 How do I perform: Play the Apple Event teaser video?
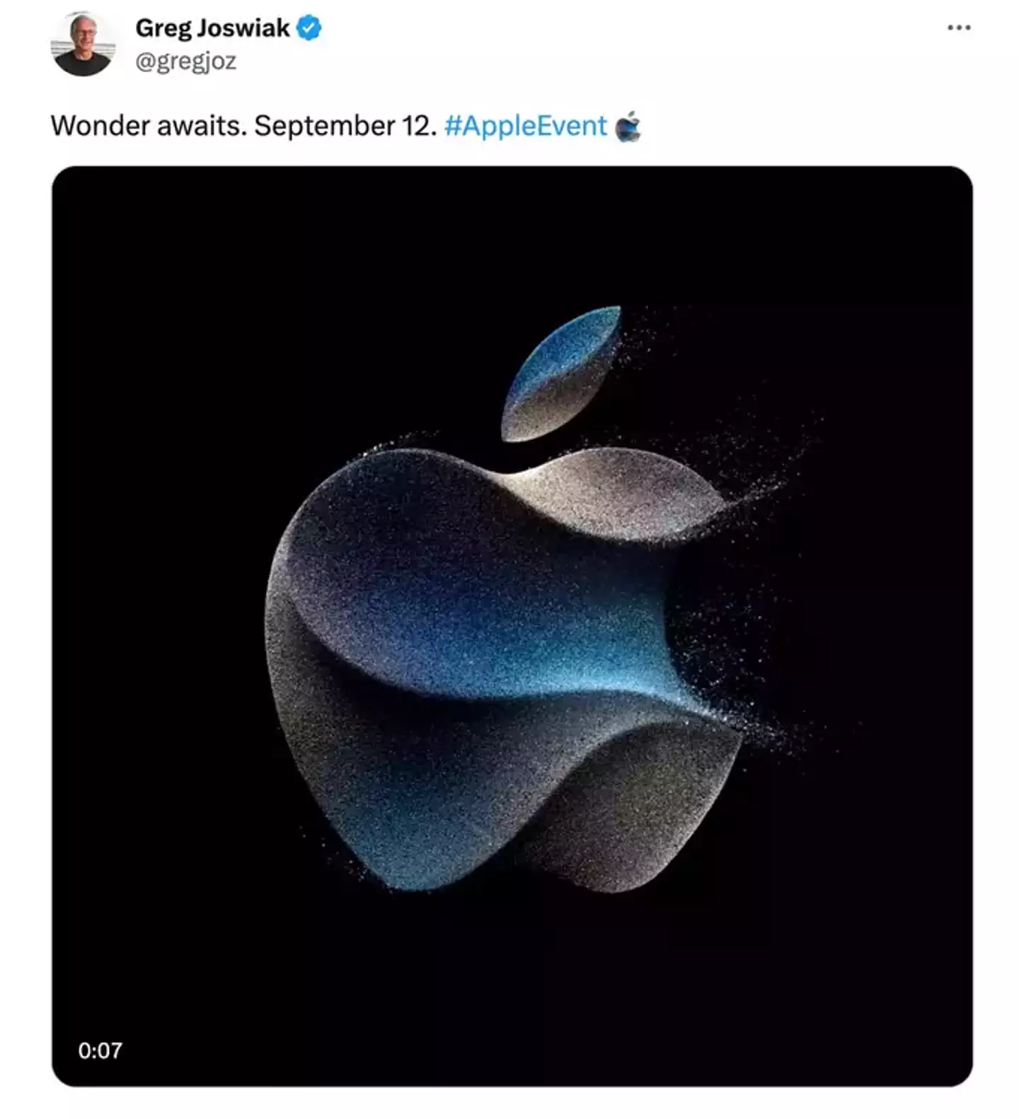tap(512, 626)
